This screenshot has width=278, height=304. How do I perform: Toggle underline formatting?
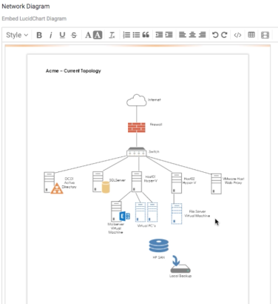[62, 35]
